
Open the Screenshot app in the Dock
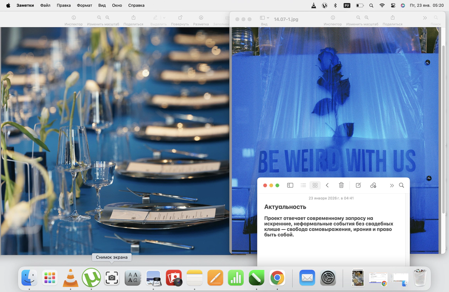pos(112,277)
